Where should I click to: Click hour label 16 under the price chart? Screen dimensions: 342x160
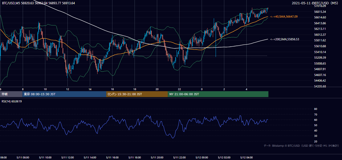coord(112,89)
